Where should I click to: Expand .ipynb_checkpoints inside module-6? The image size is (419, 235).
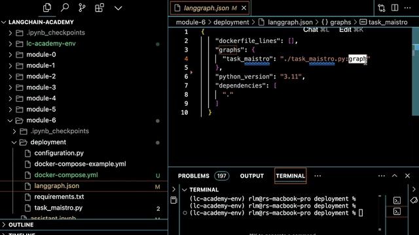pyautogui.click(x=14, y=131)
